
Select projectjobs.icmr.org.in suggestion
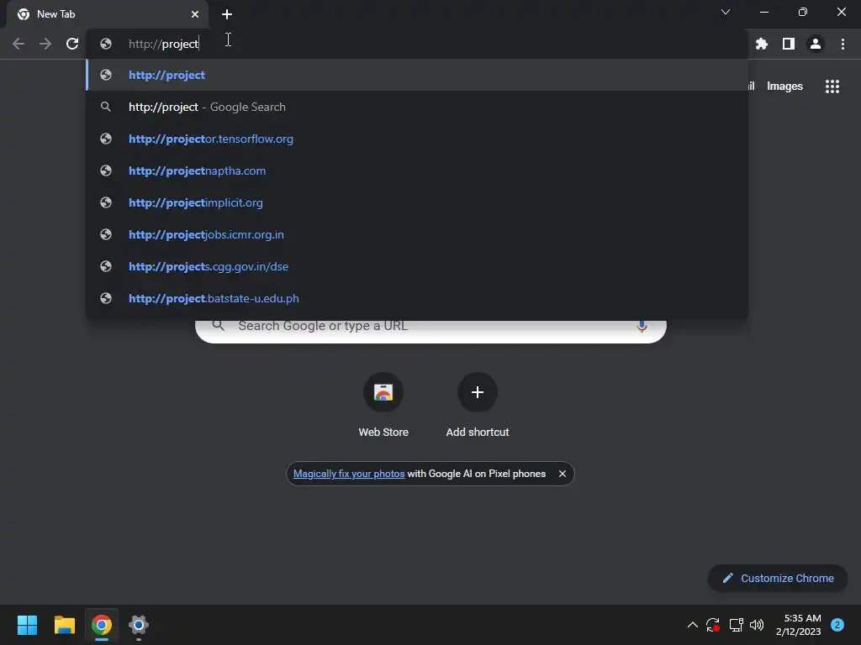(417, 234)
